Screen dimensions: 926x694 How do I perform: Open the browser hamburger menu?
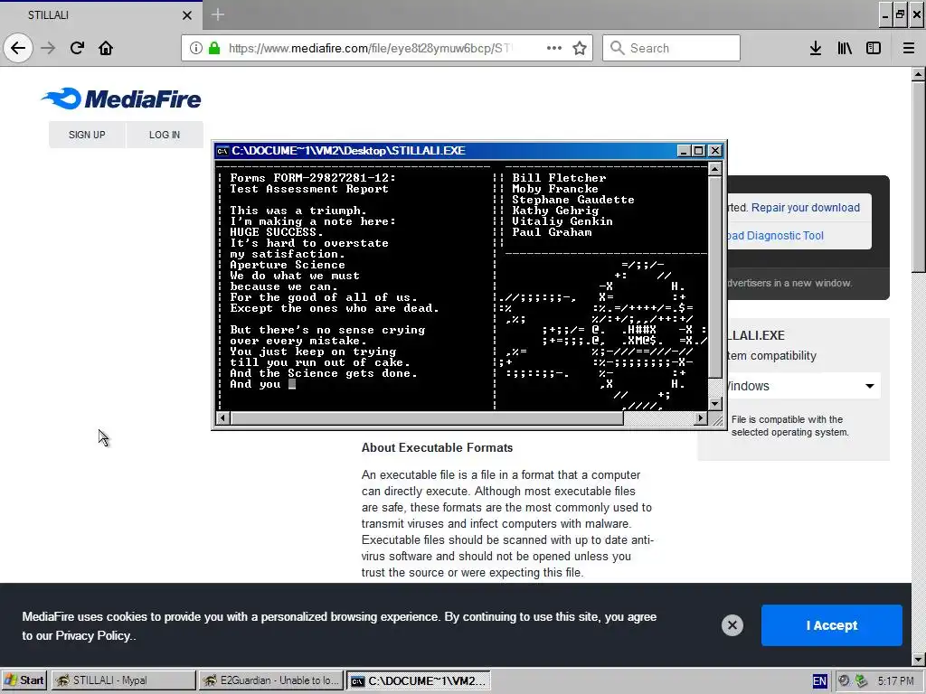909,48
